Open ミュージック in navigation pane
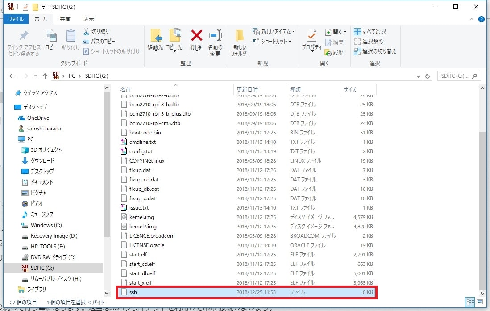The height and width of the screenshot is (311, 490). point(42,214)
